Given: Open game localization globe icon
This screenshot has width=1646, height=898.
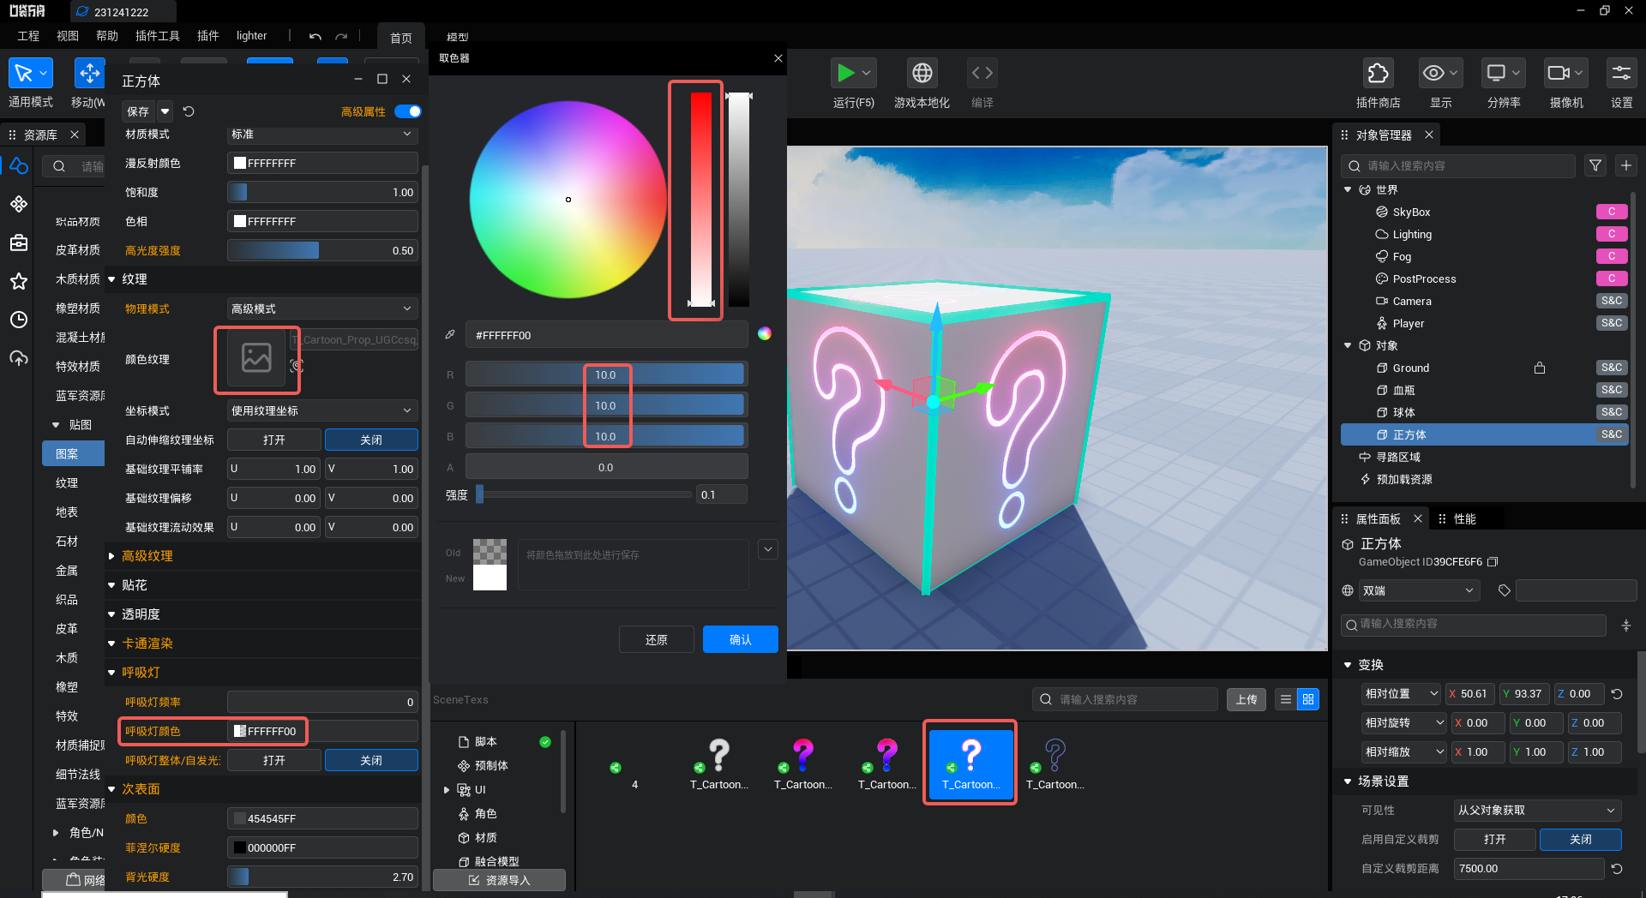Looking at the screenshot, I should (922, 73).
